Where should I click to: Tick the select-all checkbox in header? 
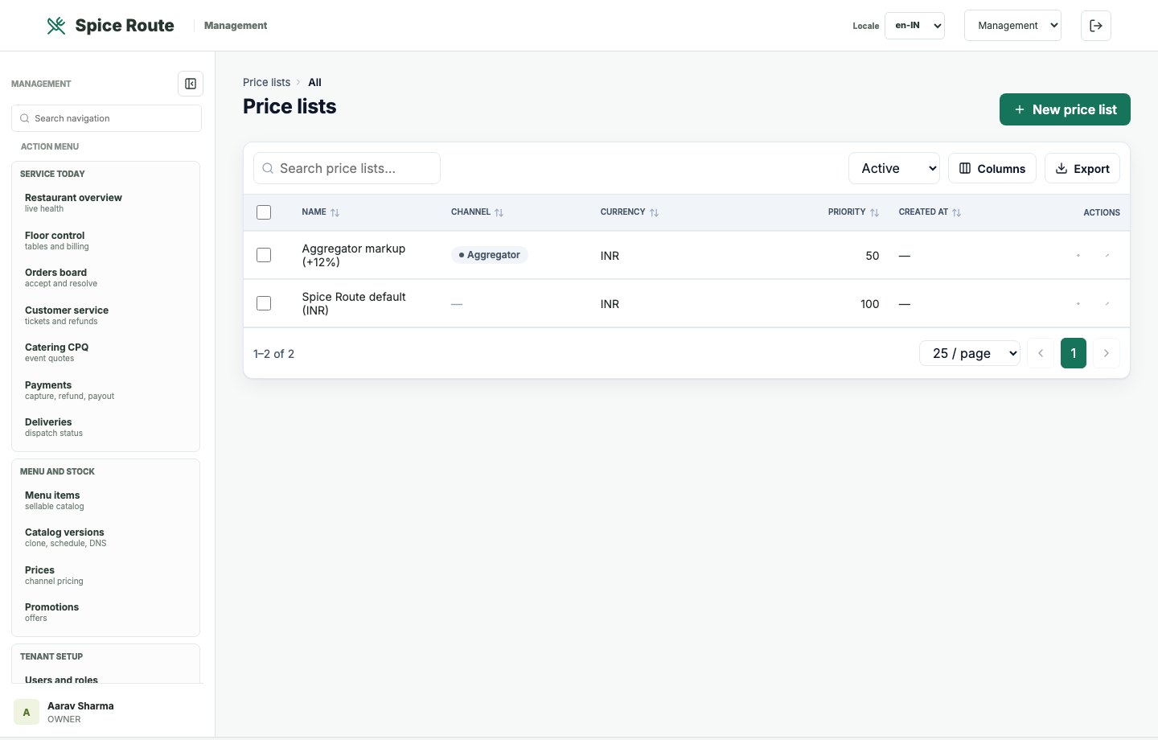(x=264, y=212)
